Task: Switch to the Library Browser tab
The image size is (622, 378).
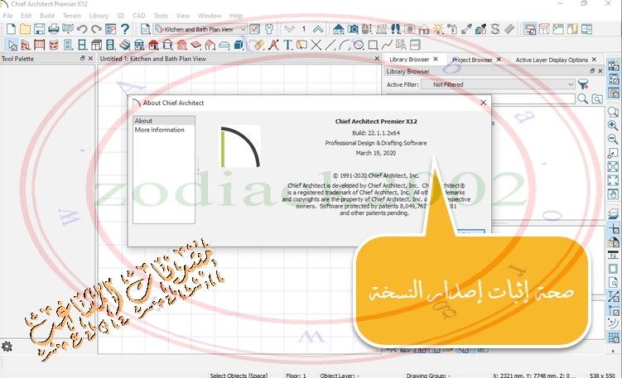Action: pyautogui.click(x=409, y=60)
